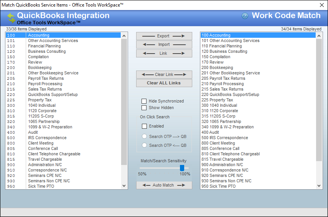Image resolution: width=328 pixels, height=217 pixels.
Task: Select Review row in left list
Action: tap(63, 62)
